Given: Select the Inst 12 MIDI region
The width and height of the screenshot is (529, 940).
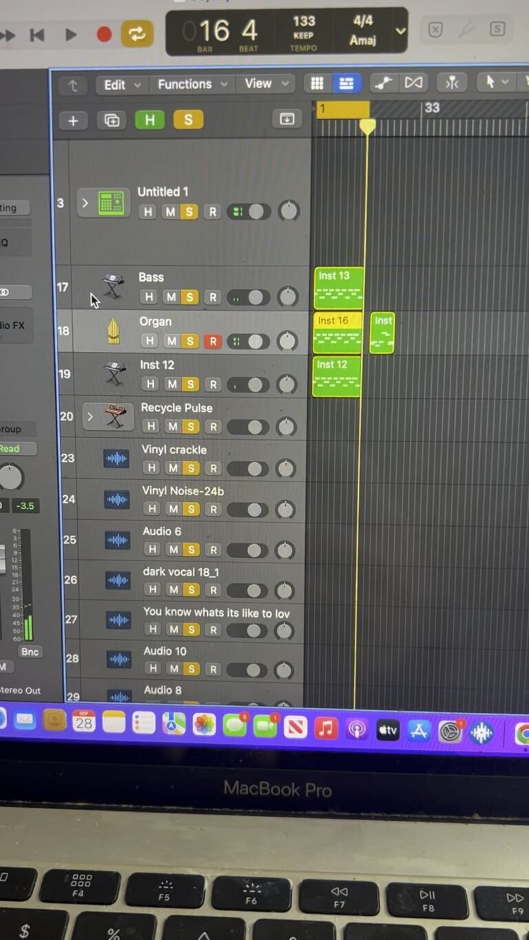Looking at the screenshot, I should point(337,377).
